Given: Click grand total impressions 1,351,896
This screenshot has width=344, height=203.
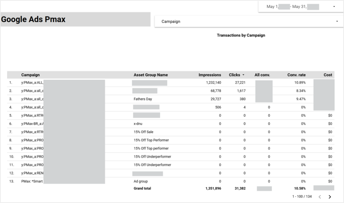Looking at the screenshot, I should (x=213, y=188).
